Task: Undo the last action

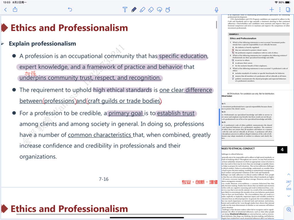Action: (x=70, y=10)
